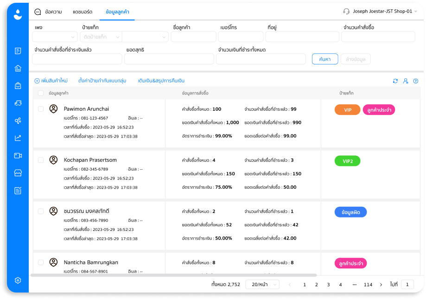Click the ellipsis more pages button

[x=354, y=285]
